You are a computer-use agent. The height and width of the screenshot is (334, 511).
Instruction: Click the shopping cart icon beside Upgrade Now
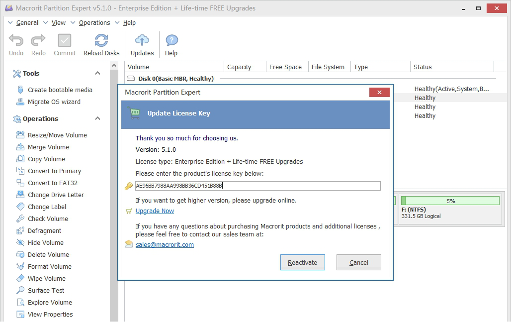coord(129,211)
